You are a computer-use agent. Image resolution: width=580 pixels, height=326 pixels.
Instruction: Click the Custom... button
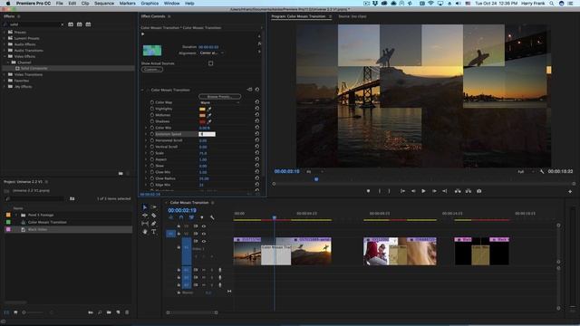(x=151, y=70)
